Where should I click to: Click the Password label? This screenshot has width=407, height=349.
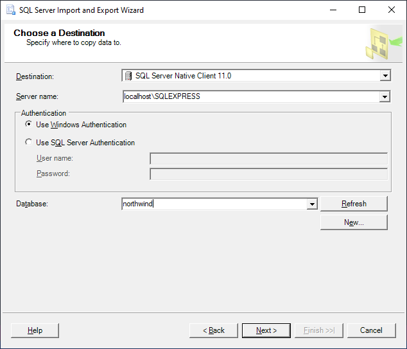click(53, 174)
